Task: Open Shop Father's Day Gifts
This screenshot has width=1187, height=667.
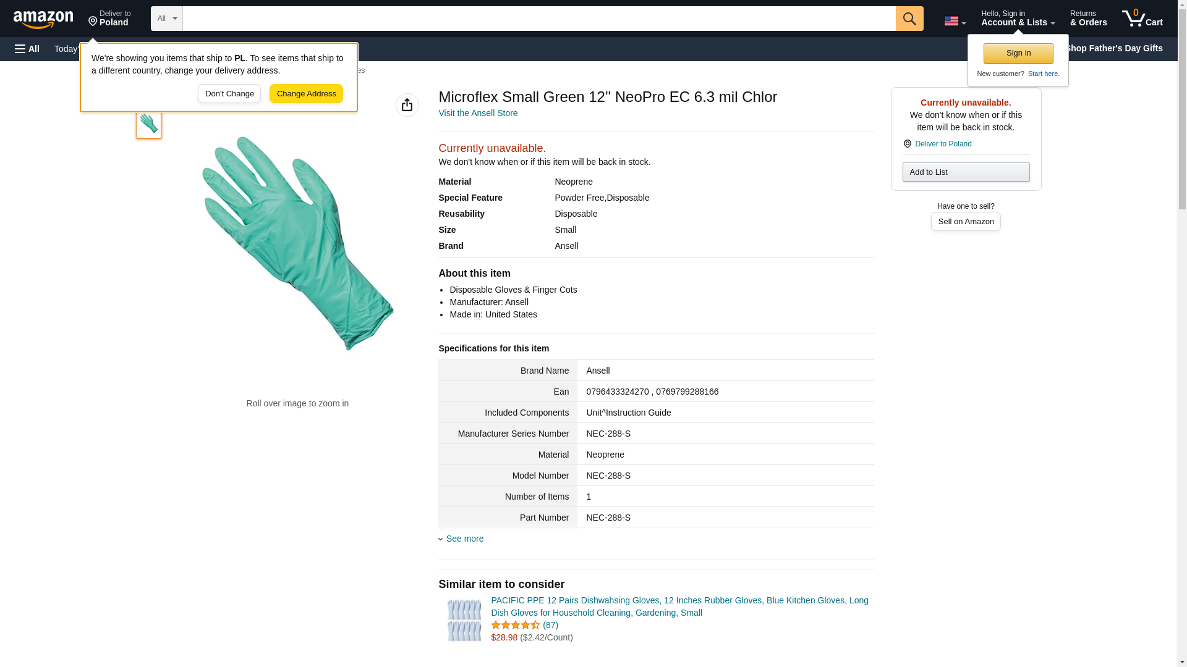Action: [x=1114, y=48]
